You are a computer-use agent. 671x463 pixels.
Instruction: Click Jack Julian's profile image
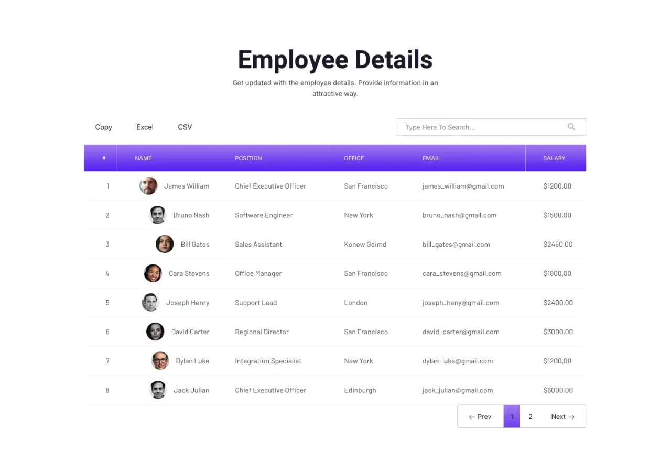pyautogui.click(x=158, y=390)
